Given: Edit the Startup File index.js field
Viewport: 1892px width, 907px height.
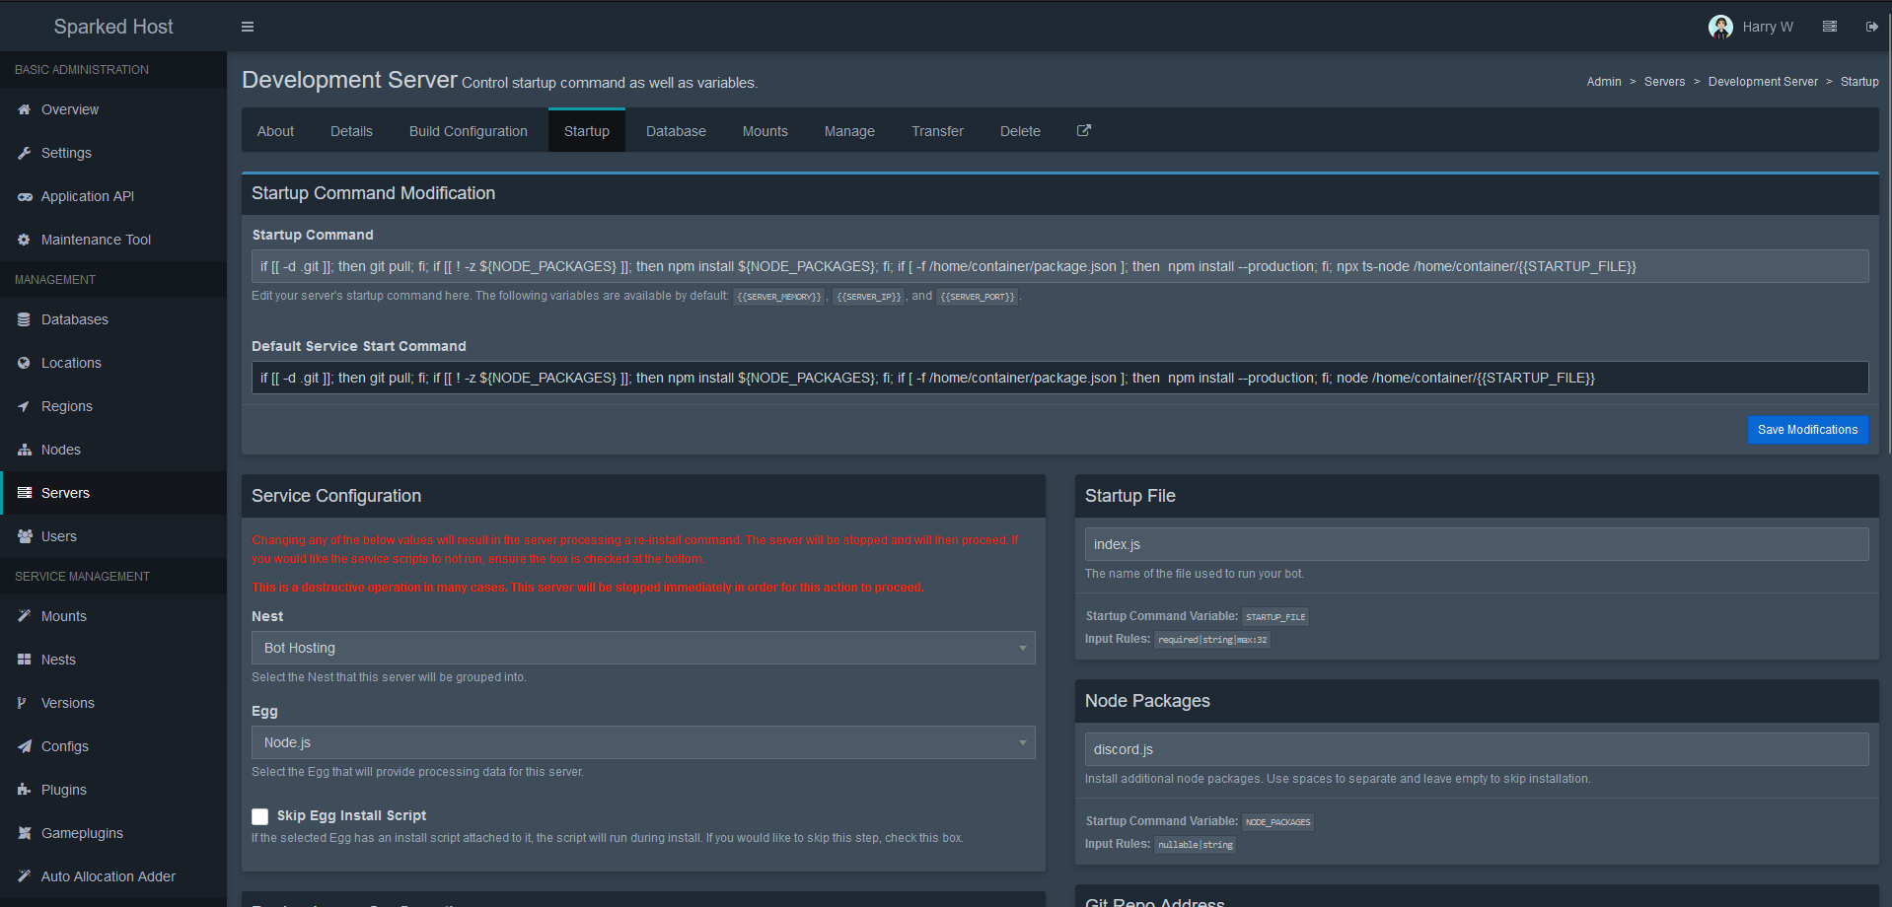Looking at the screenshot, I should click(x=1476, y=544).
